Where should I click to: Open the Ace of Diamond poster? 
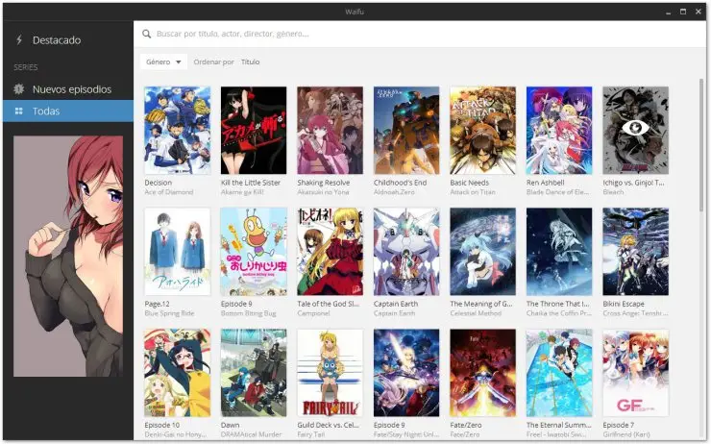click(178, 130)
